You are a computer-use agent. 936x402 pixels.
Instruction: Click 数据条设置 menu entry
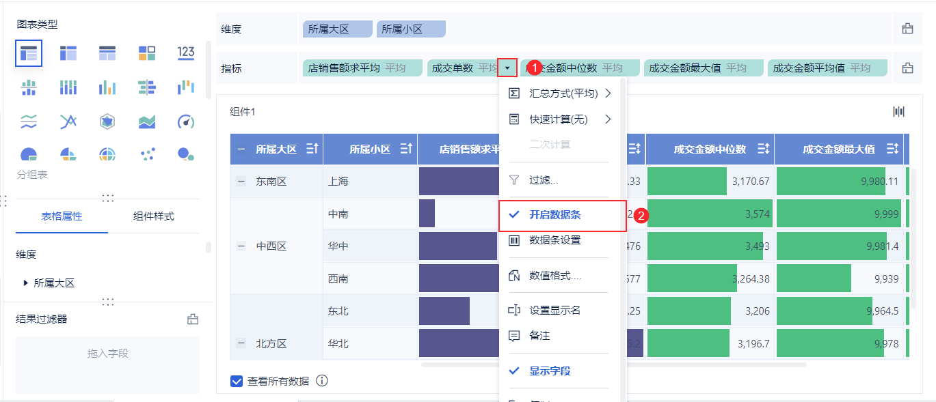tap(554, 240)
